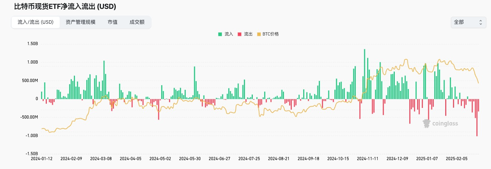The height and width of the screenshot is (169, 491).
Task: Click the coinglass watermark logo
Action: pos(440,123)
